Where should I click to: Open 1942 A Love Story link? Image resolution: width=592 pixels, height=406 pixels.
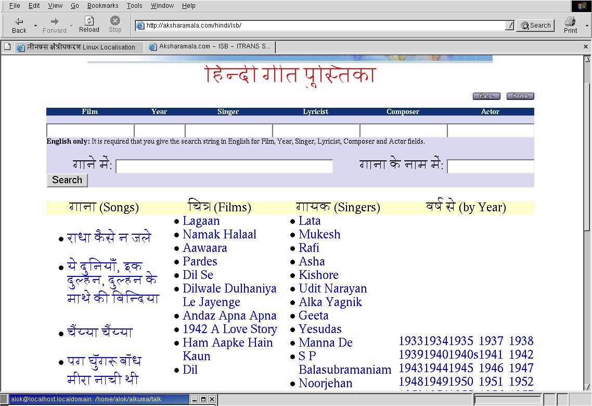coord(229,329)
